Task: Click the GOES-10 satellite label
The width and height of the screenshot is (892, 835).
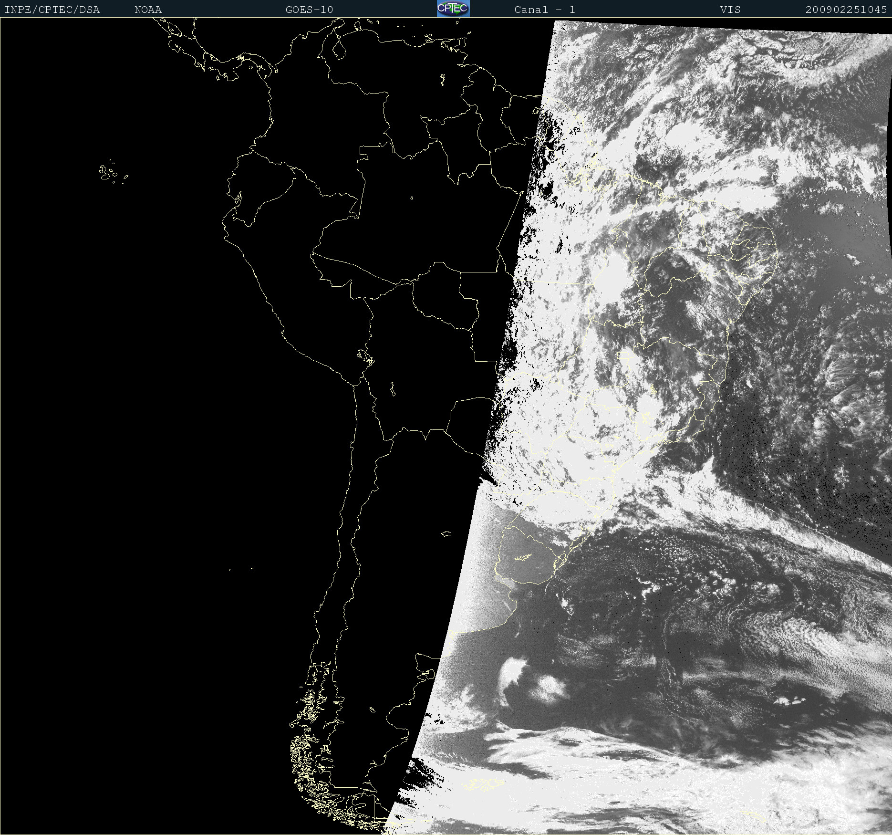Action: coord(309,10)
